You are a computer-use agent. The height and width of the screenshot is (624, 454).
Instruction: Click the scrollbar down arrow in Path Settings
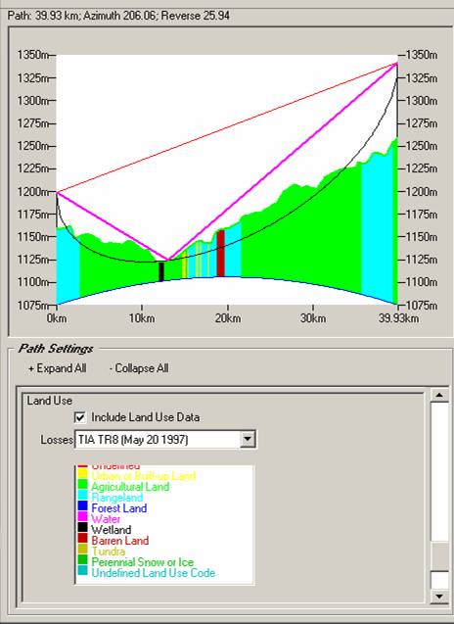439,596
